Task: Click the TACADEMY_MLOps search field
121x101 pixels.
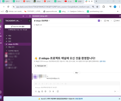Action: (61, 16)
